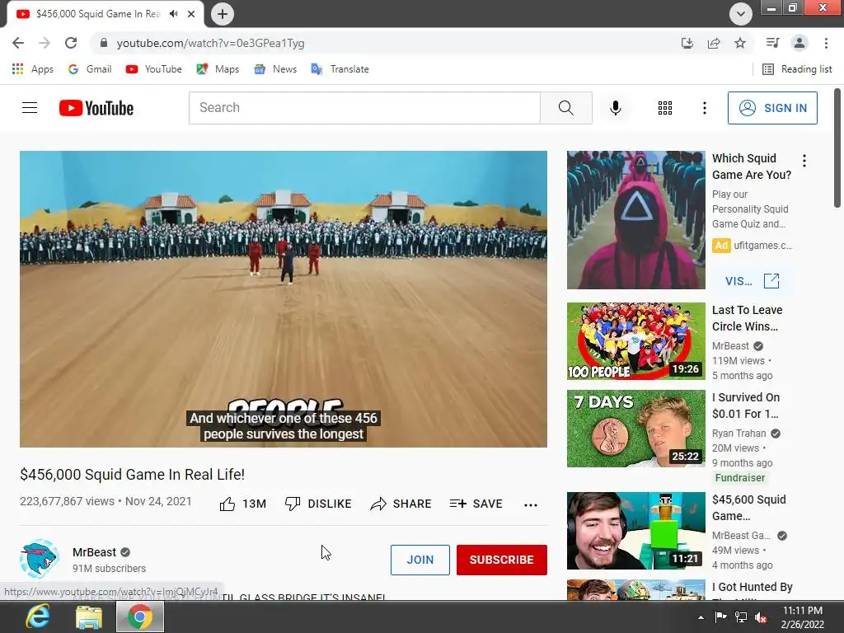
Task: Subscribe to MrBeast channel
Action: pyautogui.click(x=502, y=560)
